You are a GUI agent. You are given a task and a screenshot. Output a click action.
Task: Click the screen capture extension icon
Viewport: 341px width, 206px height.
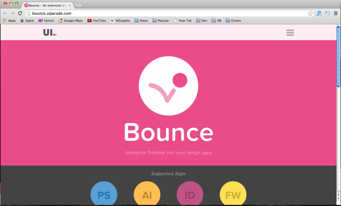pyautogui.click(x=327, y=14)
